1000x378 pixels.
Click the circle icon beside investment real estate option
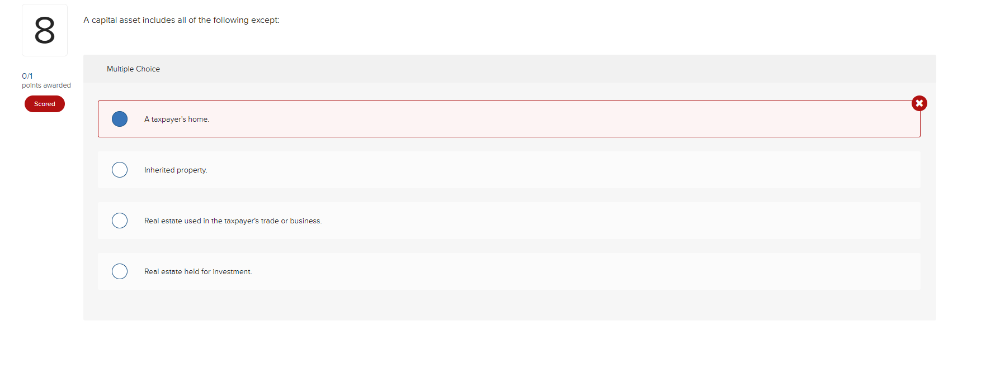[120, 271]
